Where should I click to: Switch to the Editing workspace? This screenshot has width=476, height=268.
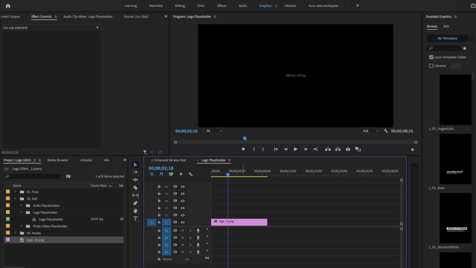[x=180, y=6]
